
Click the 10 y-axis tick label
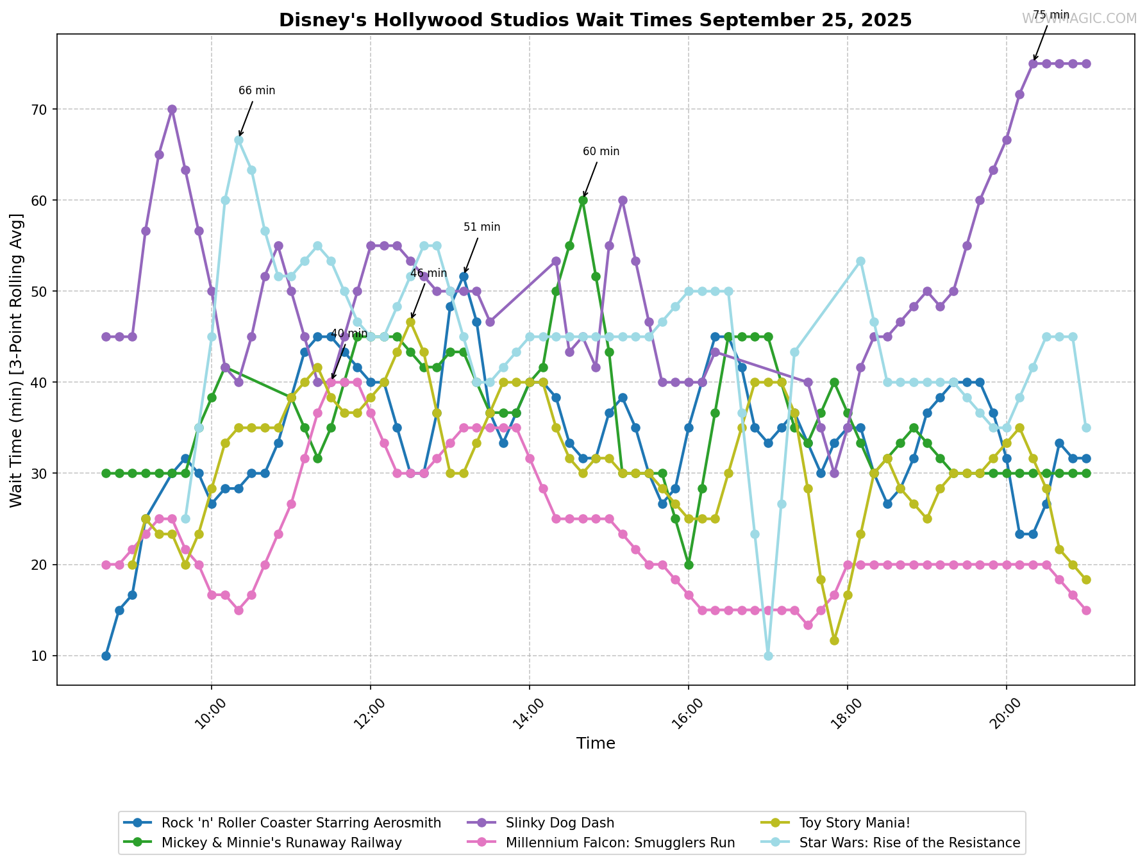(40, 656)
